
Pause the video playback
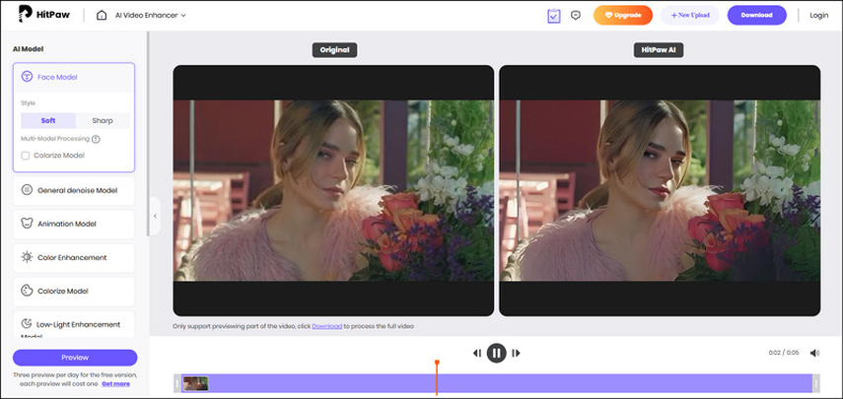[x=496, y=353]
